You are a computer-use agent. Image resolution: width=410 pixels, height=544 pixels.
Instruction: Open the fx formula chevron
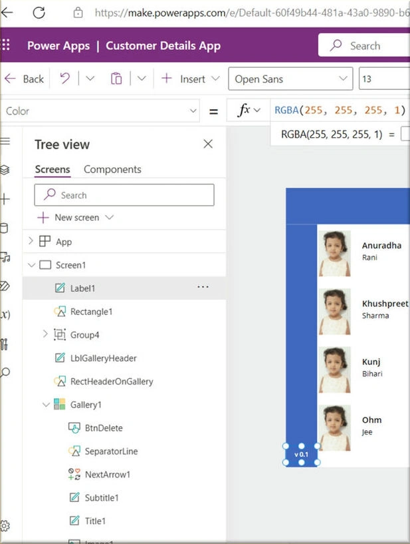pyautogui.click(x=257, y=111)
